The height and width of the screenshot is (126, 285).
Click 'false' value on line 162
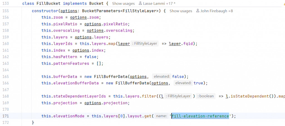[90, 57]
